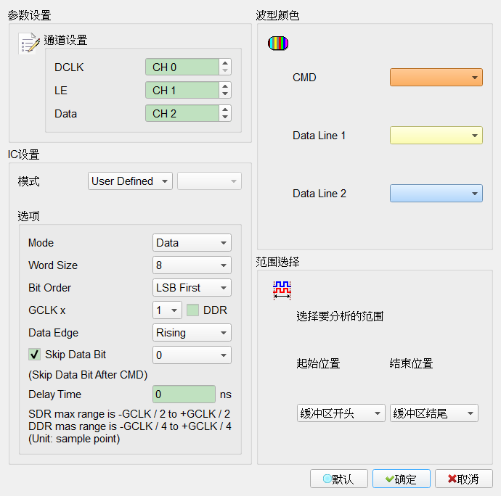Viewport: 501px width, 496px height.
Task: Open the Skip Data Bit value dropdown
Action: click(x=192, y=355)
